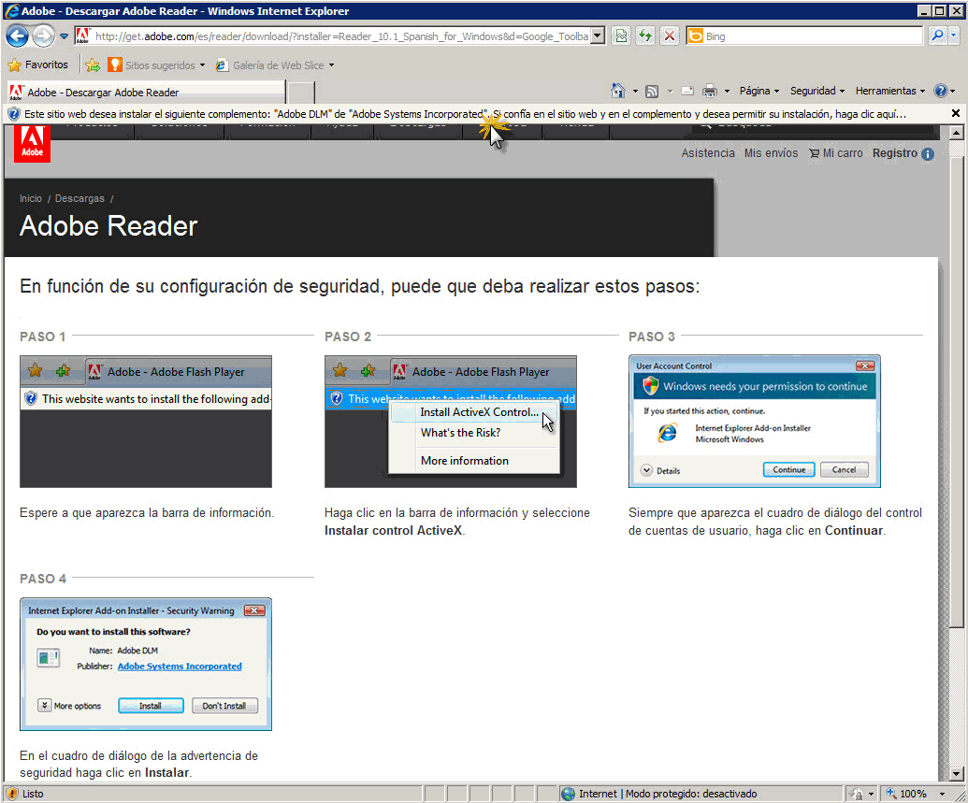
Task: Click the information bar shield icon
Action: pyautogui.click(x=13, y=114)
